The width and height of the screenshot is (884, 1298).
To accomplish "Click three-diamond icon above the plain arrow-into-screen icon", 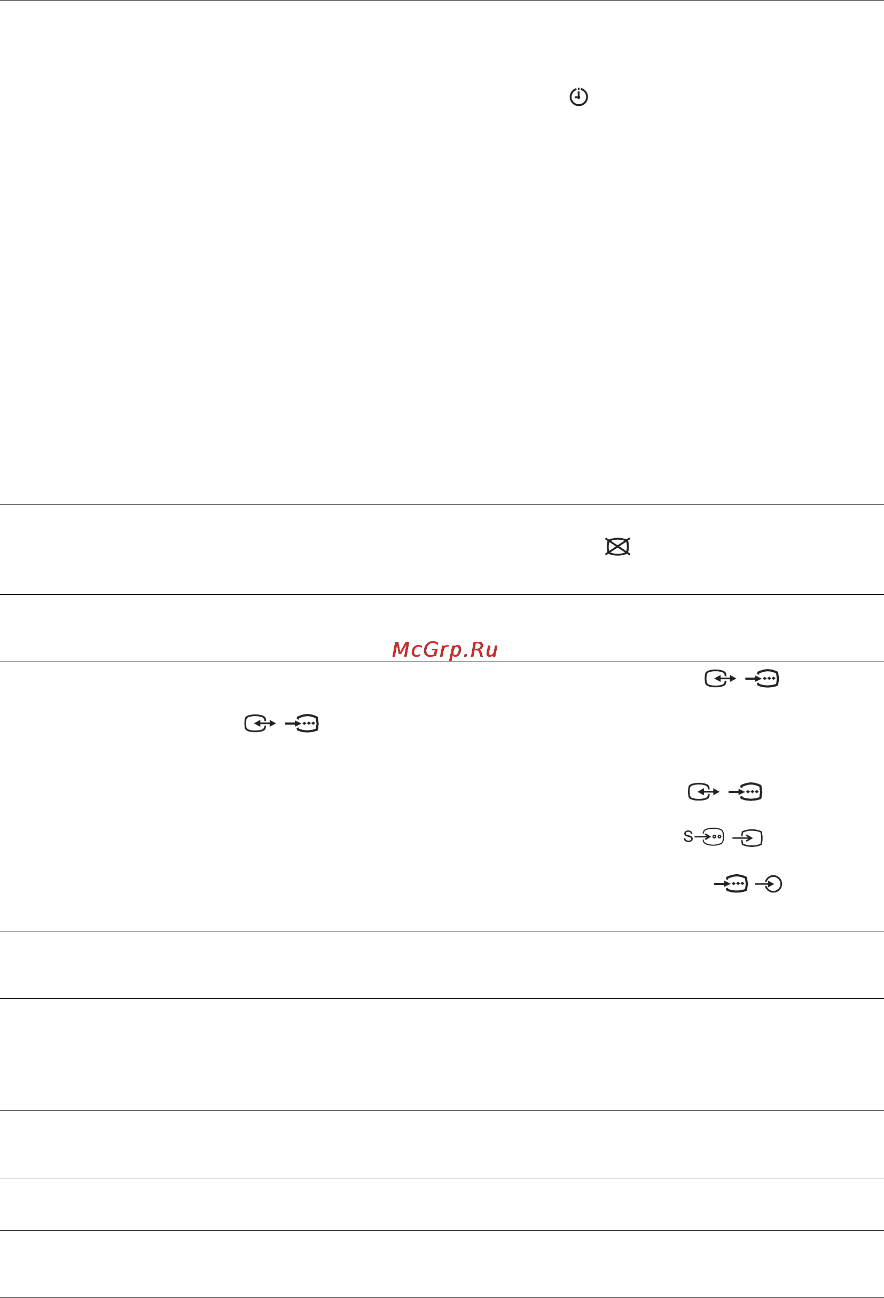I will click(x=746, y=791).
